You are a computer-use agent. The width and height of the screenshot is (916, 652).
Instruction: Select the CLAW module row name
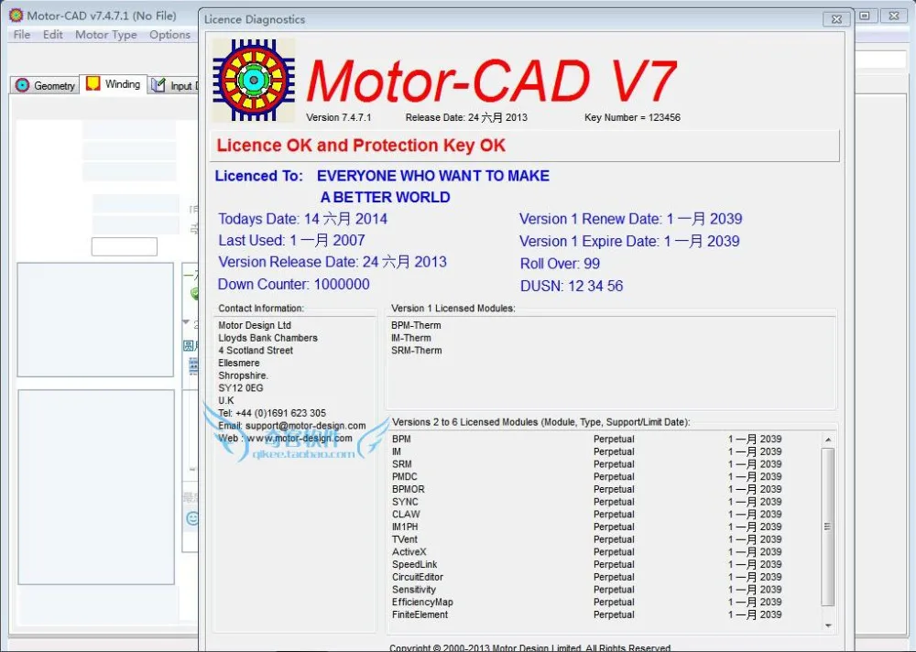pyautogui.click(x=406, y=514)
